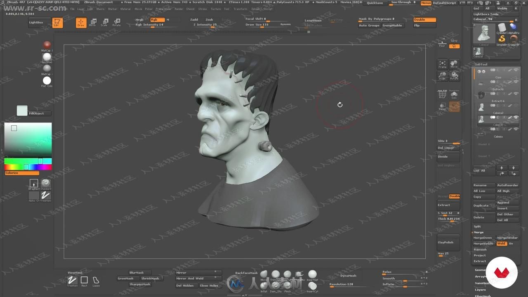Click the Duplicate subtool button
The image size is (528, 297).
point(483,205)
